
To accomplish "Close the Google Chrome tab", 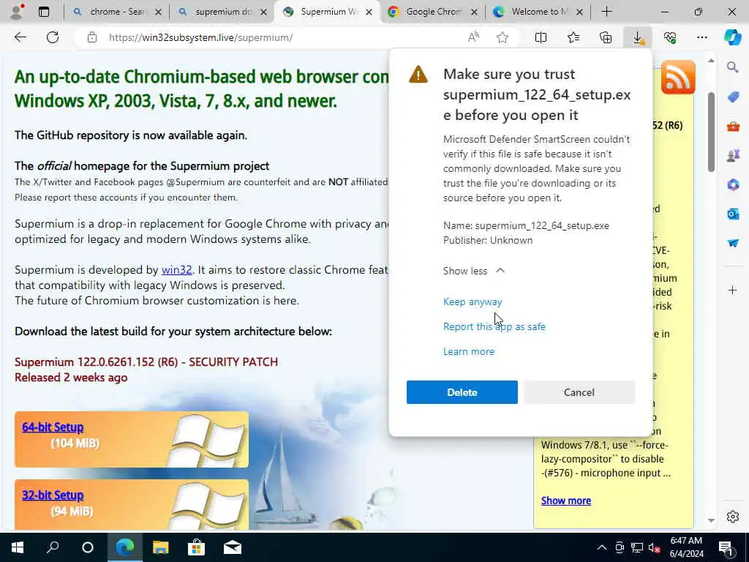I will coord(474,12).
